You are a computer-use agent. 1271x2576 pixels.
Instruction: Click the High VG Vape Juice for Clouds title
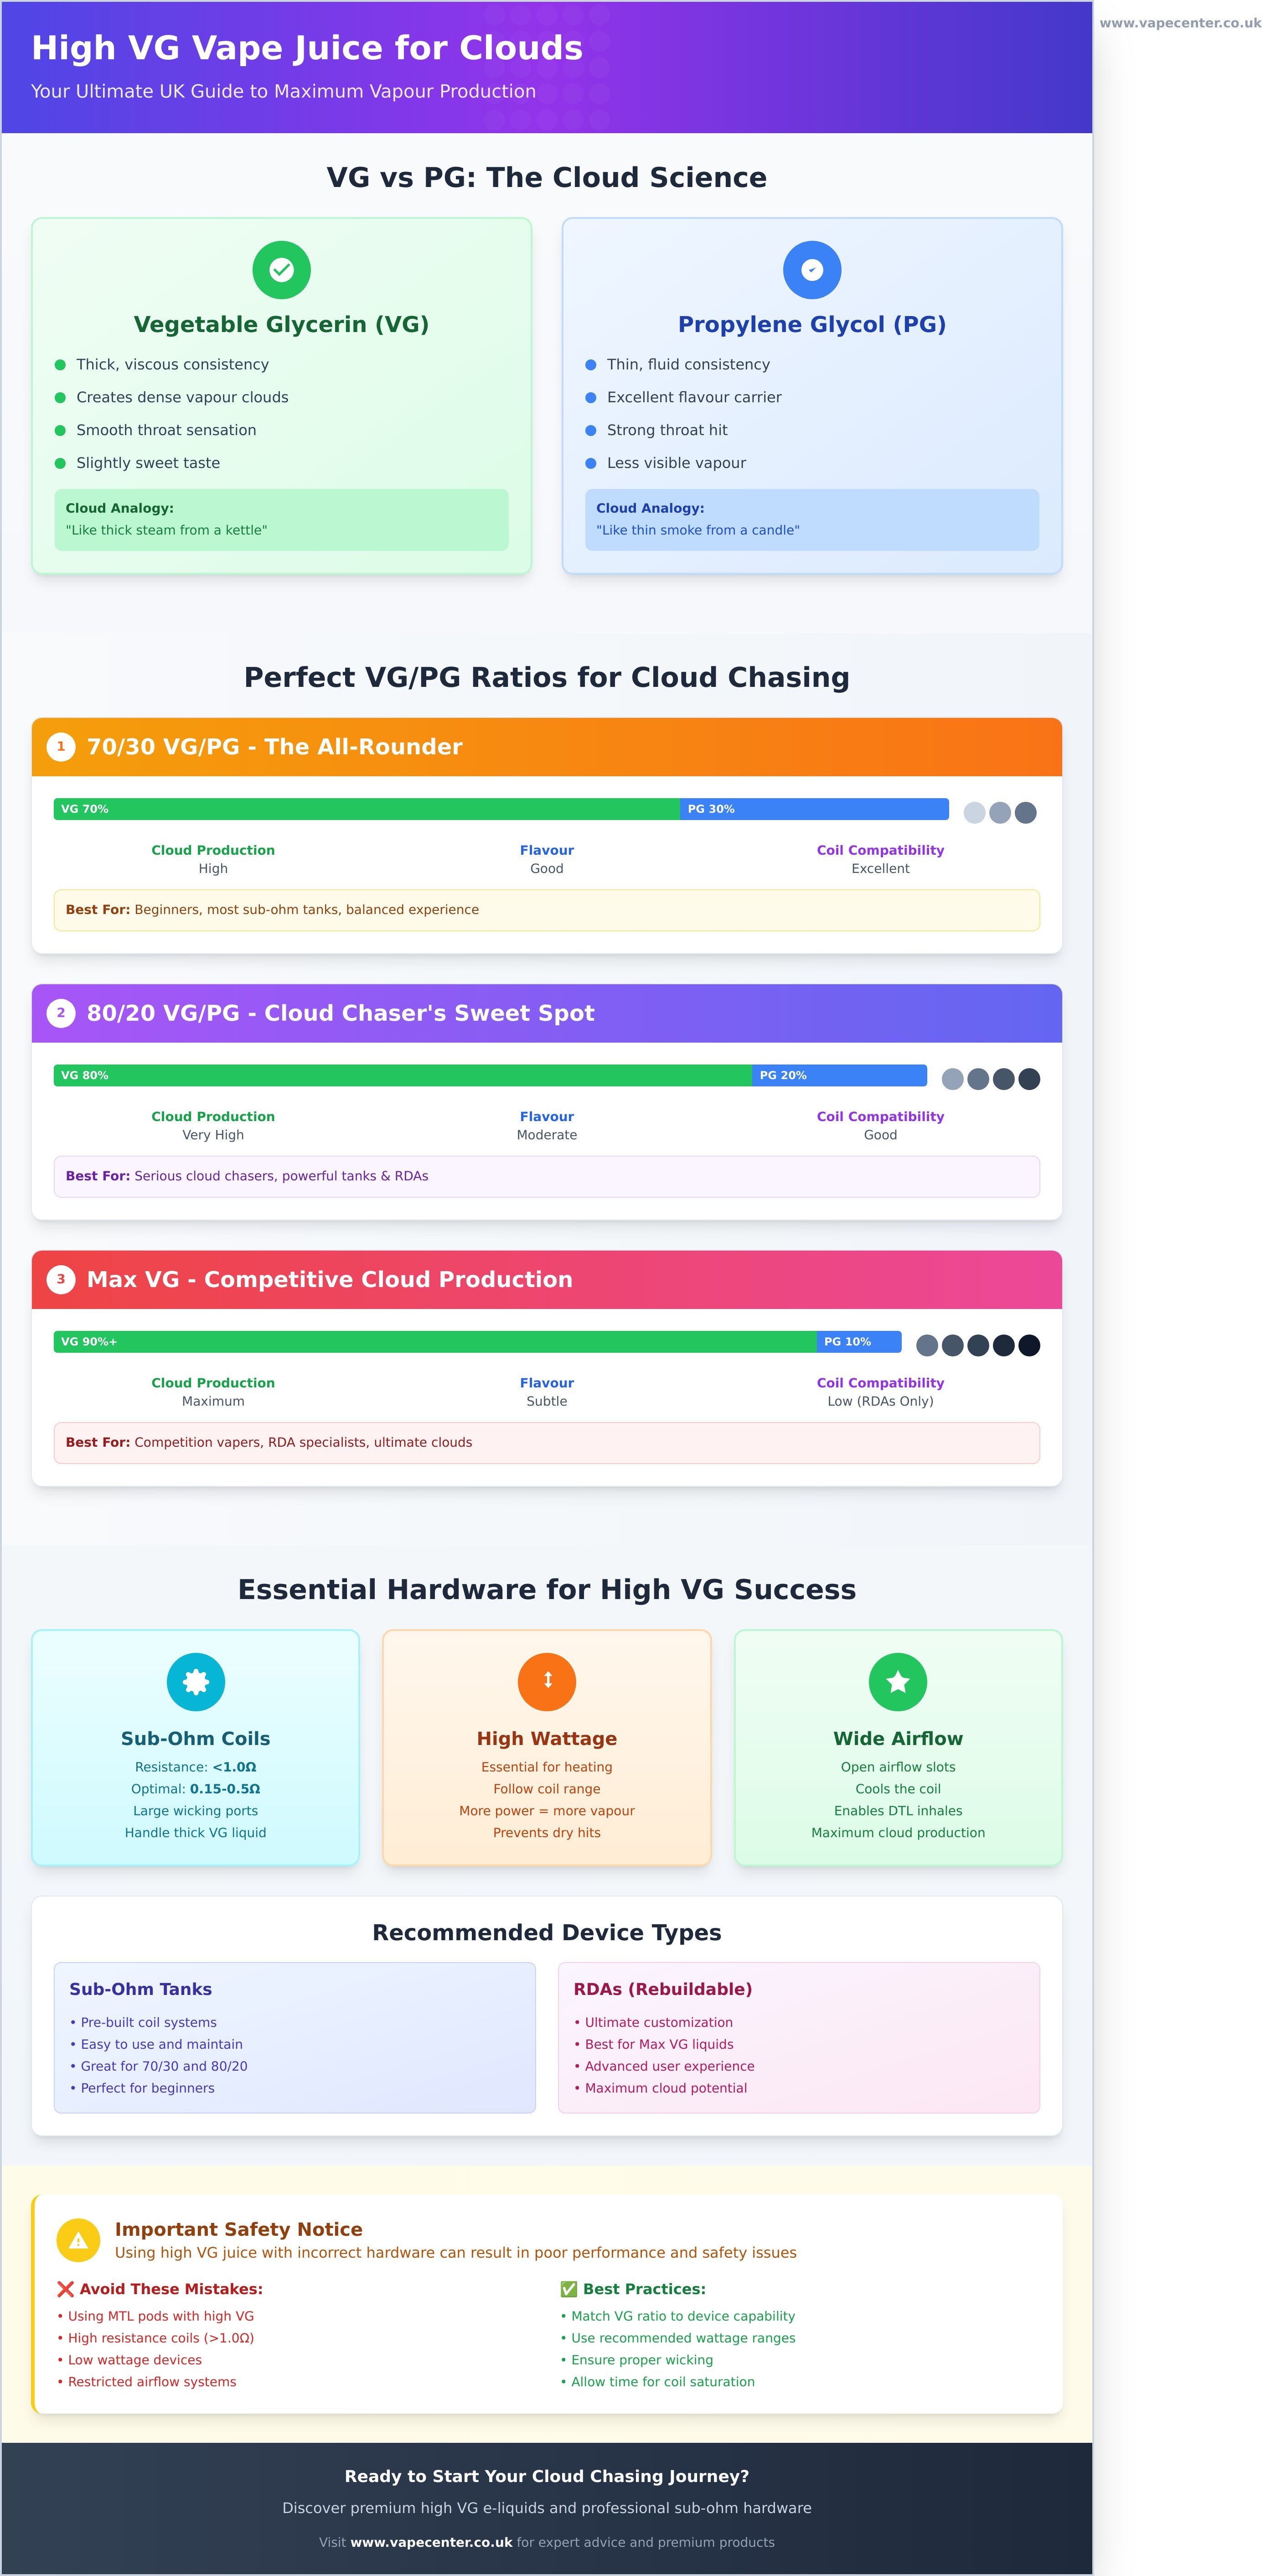(x=307, y=48)
